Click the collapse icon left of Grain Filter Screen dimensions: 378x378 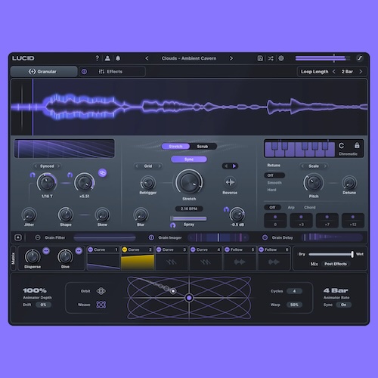tap(18, 237)
